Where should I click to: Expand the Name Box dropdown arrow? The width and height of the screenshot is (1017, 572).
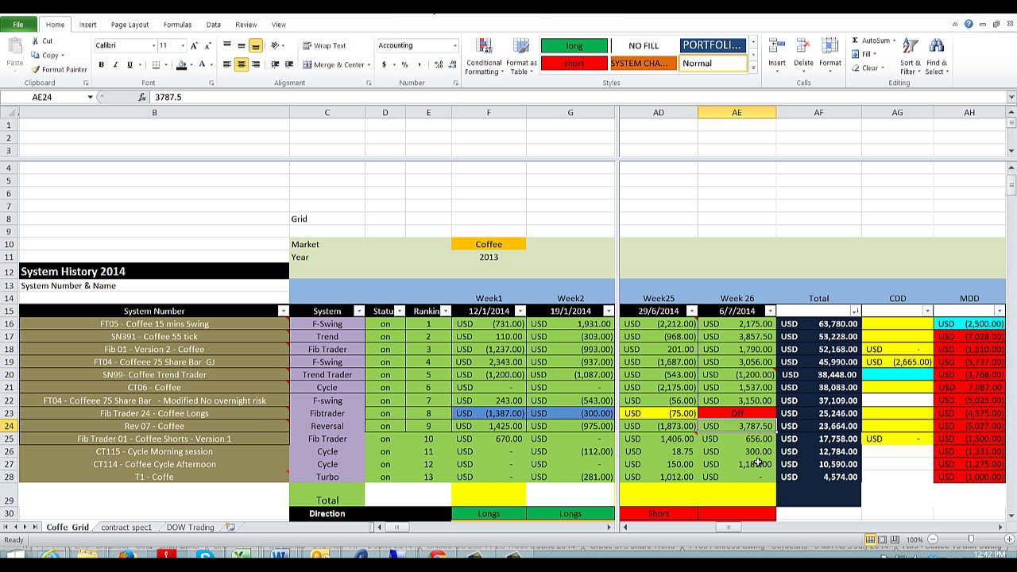click(90, 97)
